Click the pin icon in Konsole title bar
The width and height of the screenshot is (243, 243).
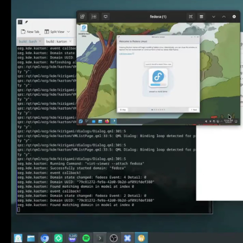point(26,22)
